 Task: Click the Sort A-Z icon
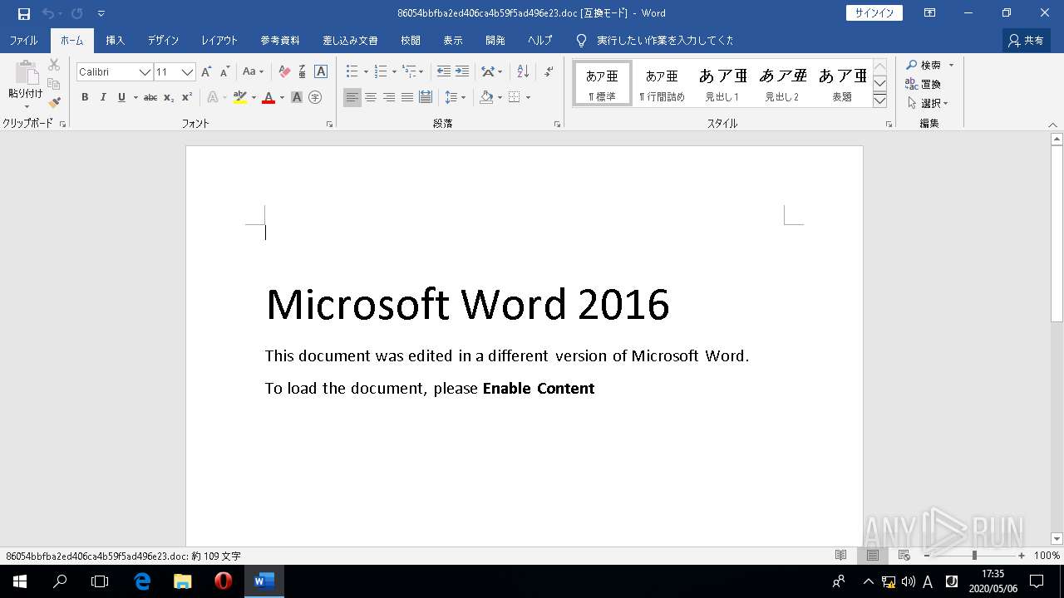[523, 72]
